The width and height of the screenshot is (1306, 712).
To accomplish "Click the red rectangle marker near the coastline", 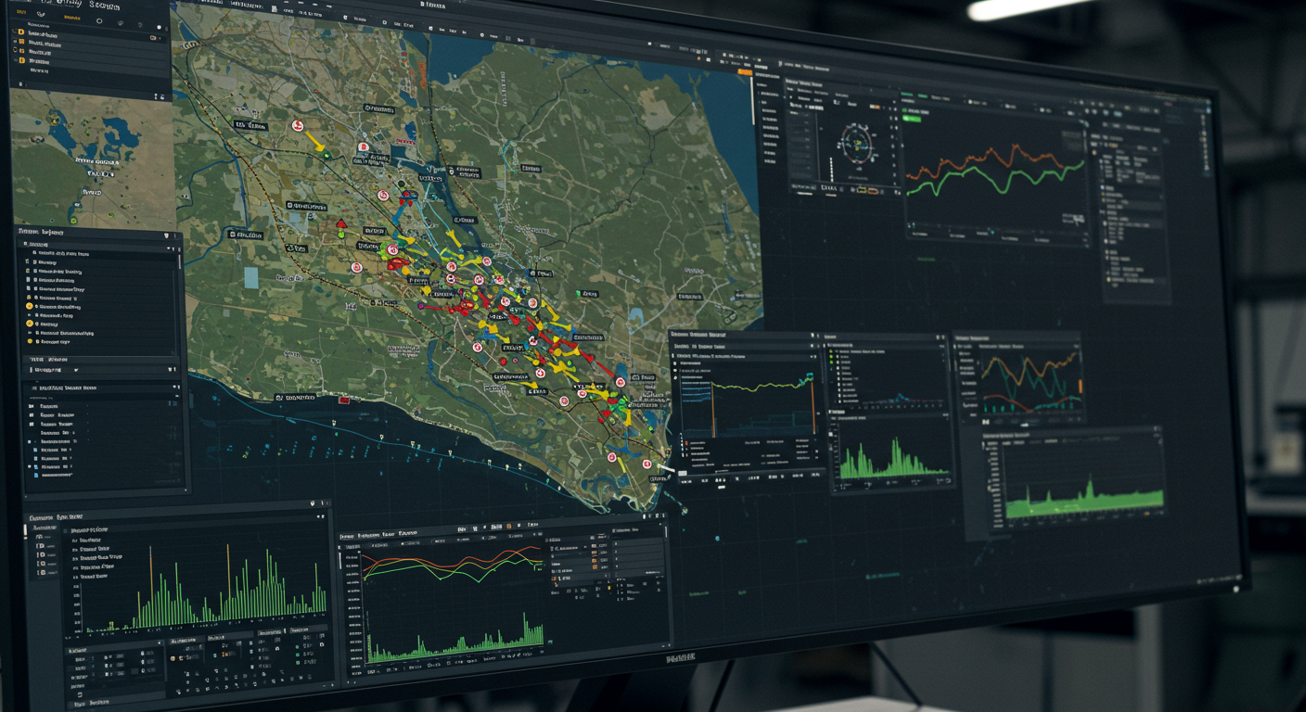I will 344,400.
